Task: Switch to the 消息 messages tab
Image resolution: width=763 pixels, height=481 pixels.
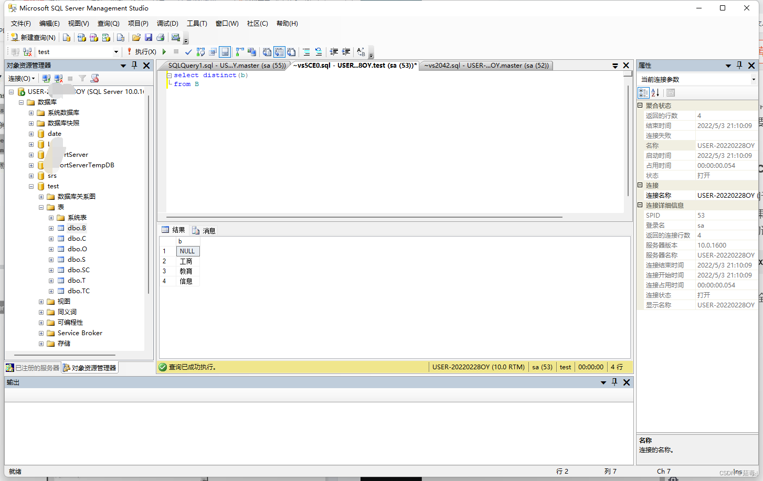Action: click(204, 230)
